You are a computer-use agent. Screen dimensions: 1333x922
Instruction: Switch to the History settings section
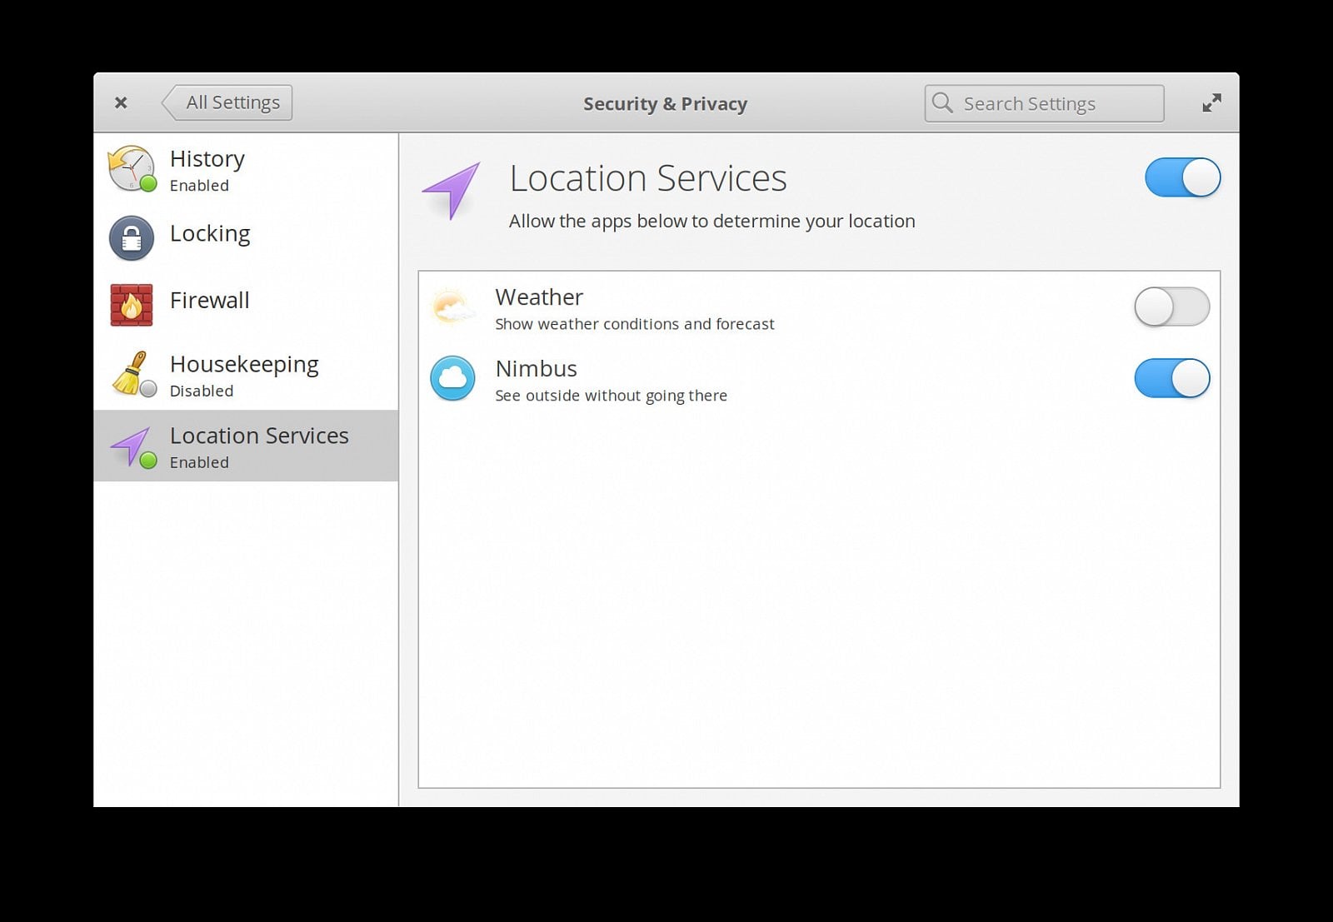(x=207, y=169)
